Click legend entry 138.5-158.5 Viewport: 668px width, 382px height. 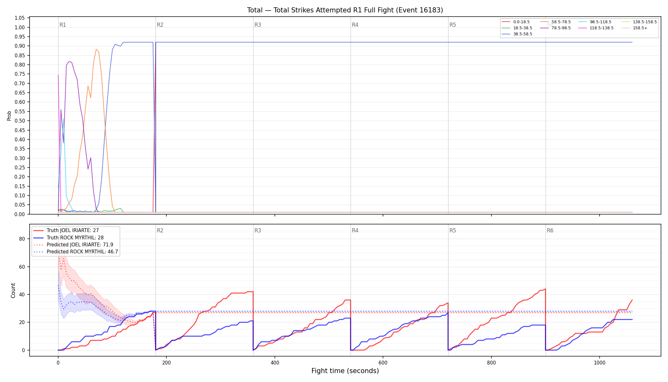tap(639, 22)
